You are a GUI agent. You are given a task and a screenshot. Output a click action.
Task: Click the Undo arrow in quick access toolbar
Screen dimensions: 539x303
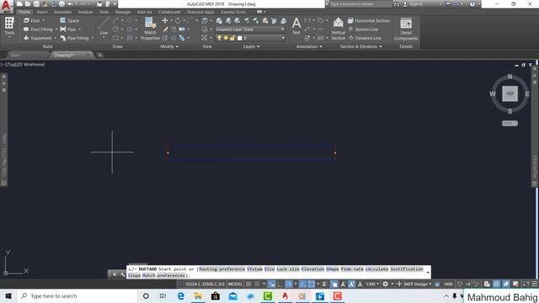click(x=70, y=4)
